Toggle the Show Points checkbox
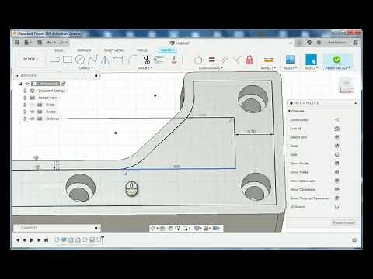 point(336,172)
